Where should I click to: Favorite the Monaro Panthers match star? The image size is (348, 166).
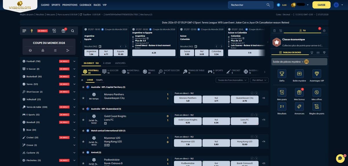click(83, 99)
